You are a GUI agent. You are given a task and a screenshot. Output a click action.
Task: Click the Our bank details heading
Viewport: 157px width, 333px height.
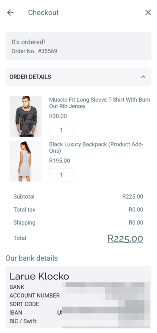pos(32,258)
